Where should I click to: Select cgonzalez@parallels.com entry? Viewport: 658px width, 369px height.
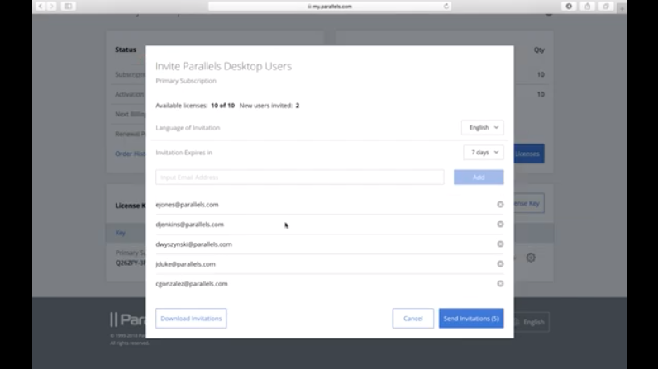[x=192, y=283]
